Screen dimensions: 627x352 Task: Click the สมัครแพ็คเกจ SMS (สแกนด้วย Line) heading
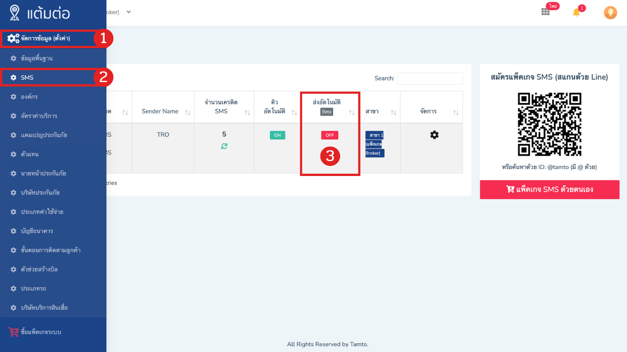pos(549,77)
